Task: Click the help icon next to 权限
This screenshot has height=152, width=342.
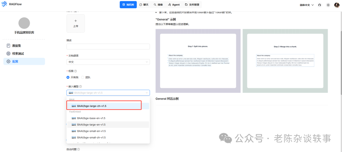Action: 75,71
